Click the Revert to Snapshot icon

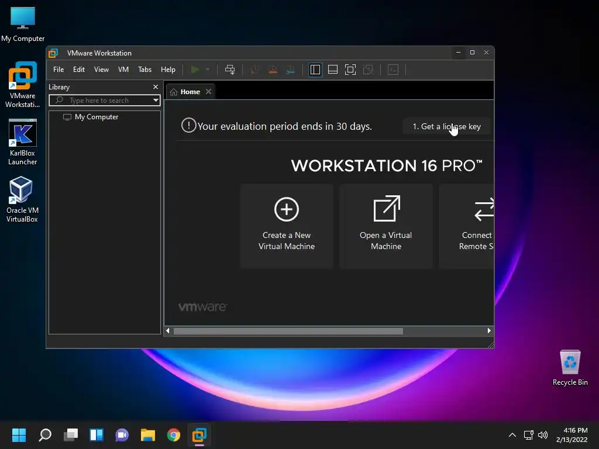[273, 70]
